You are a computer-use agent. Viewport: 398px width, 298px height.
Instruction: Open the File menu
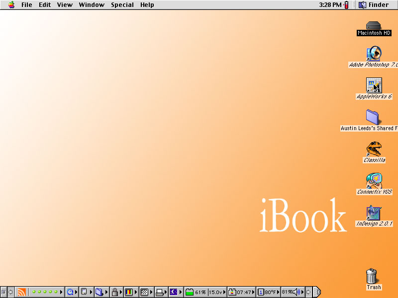27,5
